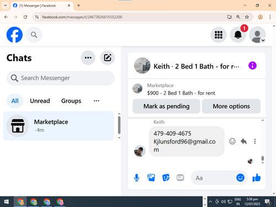The image size is (276, 207).
Task: Open the Windows Start menu
Action: coord(7,202)
